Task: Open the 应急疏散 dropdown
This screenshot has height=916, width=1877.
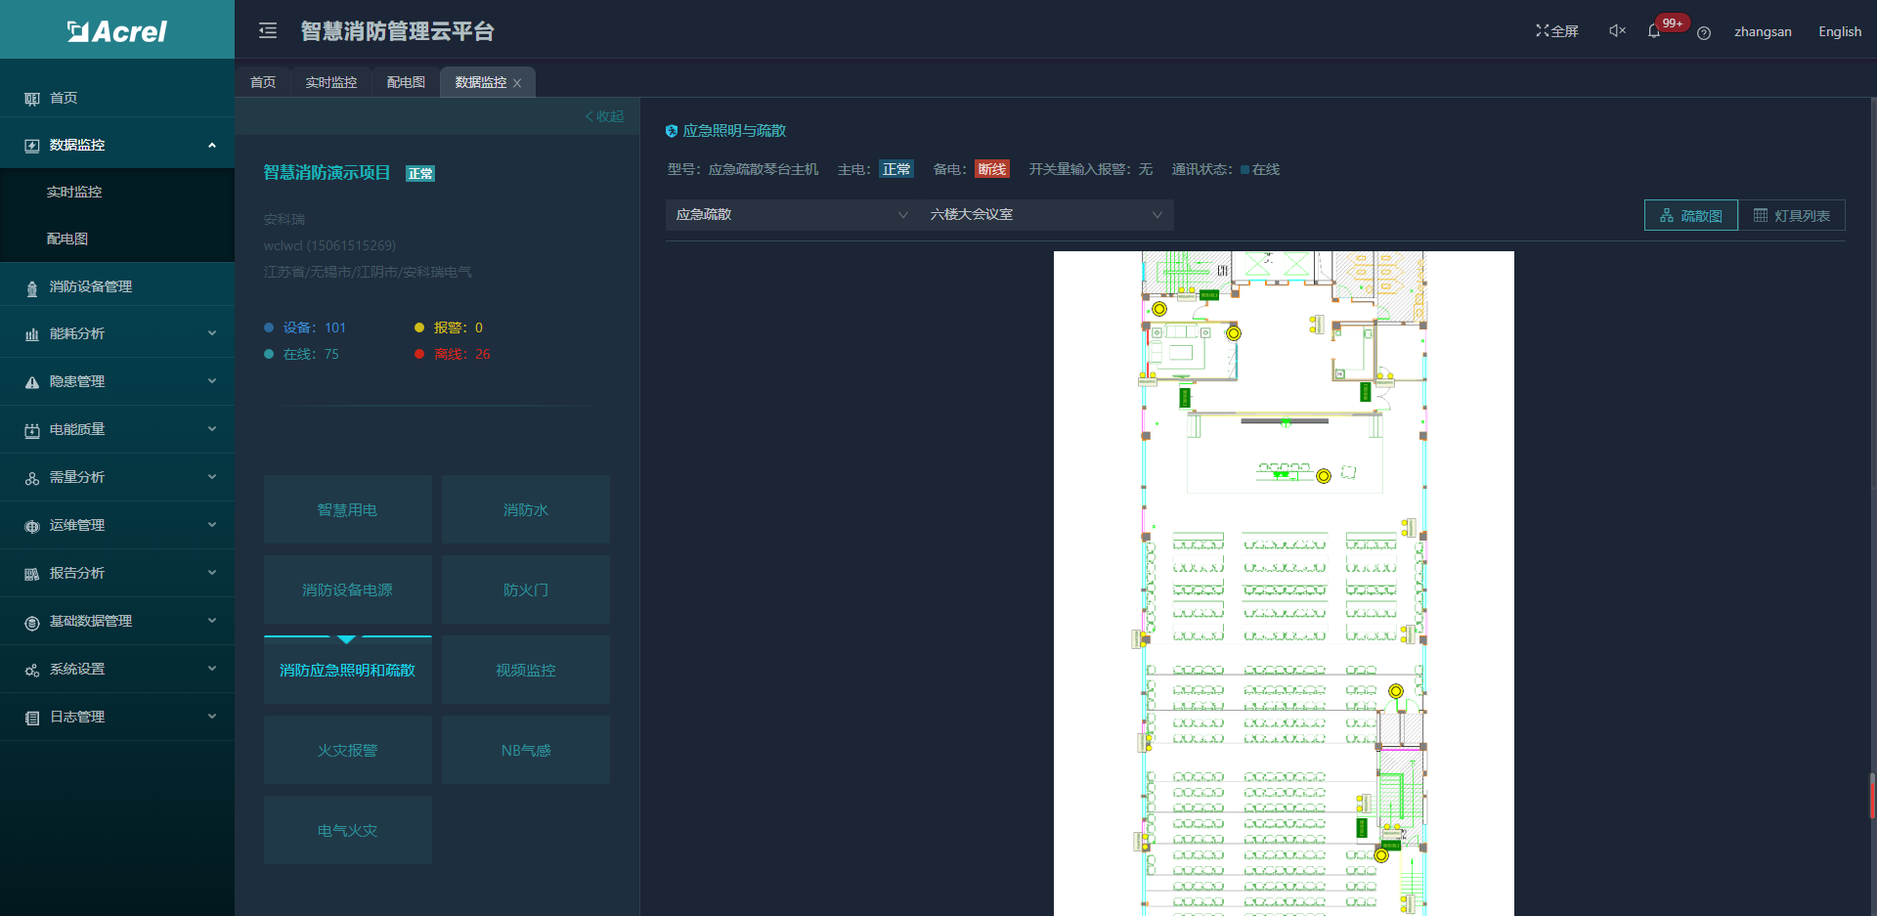Action: tap(792, 215)
